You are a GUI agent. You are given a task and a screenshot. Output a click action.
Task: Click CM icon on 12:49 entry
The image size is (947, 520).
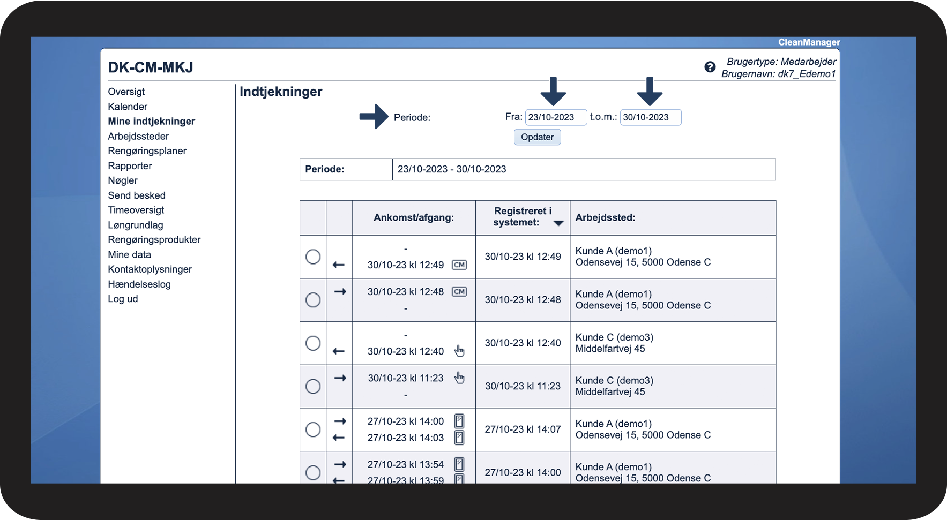(x=459, y=265)
